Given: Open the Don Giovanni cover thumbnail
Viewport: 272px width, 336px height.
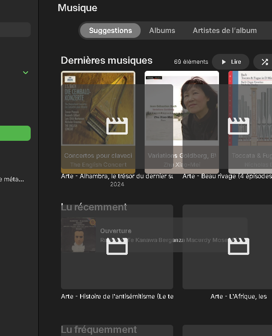Looking at the screenshot, I should click(78, 235).
